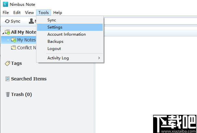Select the My Notes folder
The height and width of the screenshot is (133, 197).
point(19,40)
